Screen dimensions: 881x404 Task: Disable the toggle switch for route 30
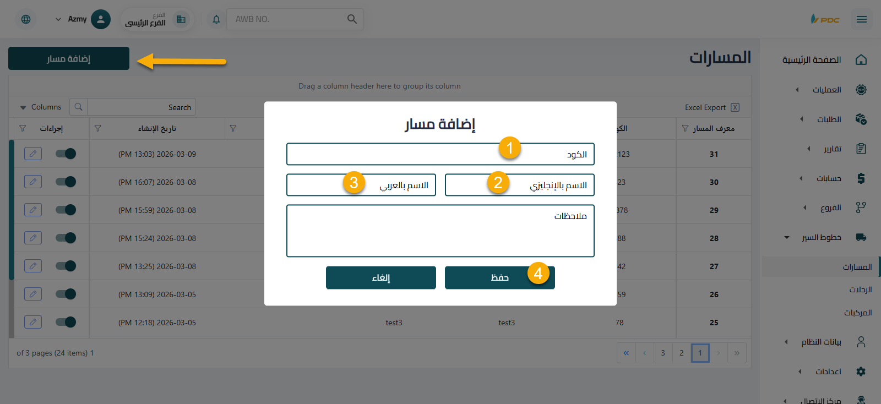[65, 182]
